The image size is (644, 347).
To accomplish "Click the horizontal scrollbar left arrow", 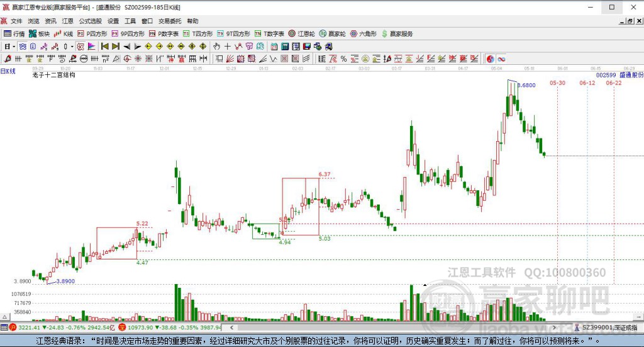I will pos(231,327).
